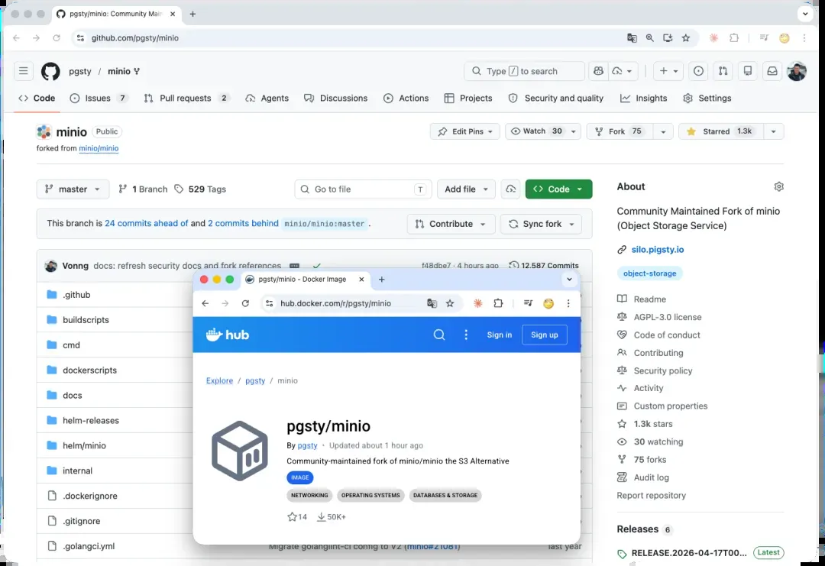Image resolution: width=825 pixels, height=566 pixels.
Task: Bookmark the GitHub page with star icon
Action: click(x=685, y=38)
